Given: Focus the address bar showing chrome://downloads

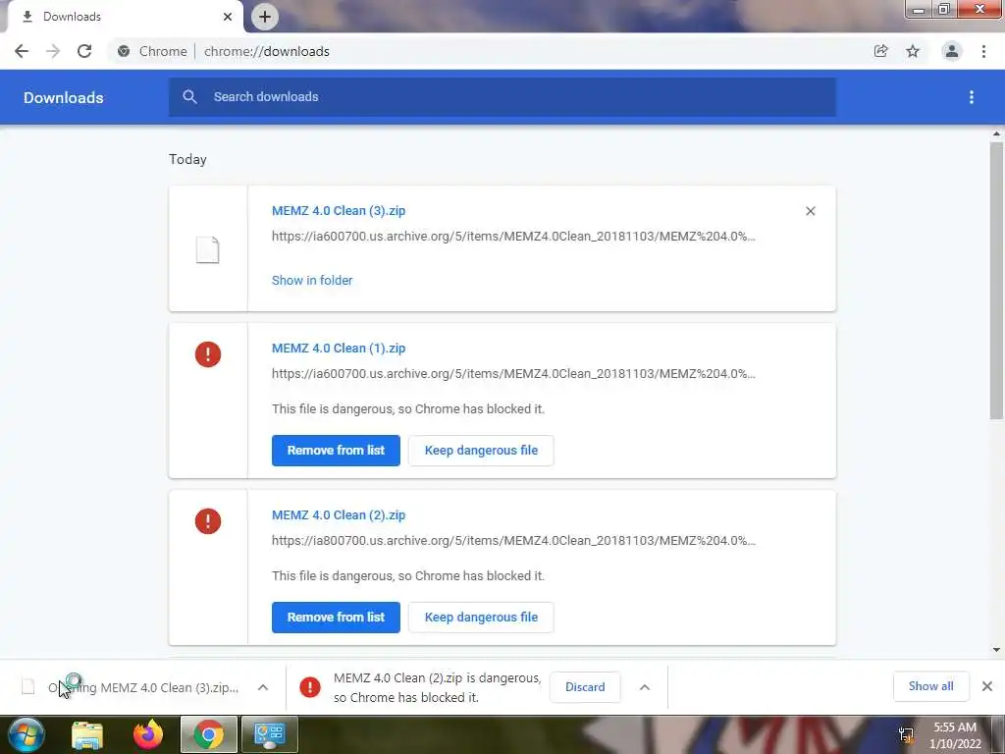Looking at the screenshot, I should pyautogui.click(x=487, y=51).
